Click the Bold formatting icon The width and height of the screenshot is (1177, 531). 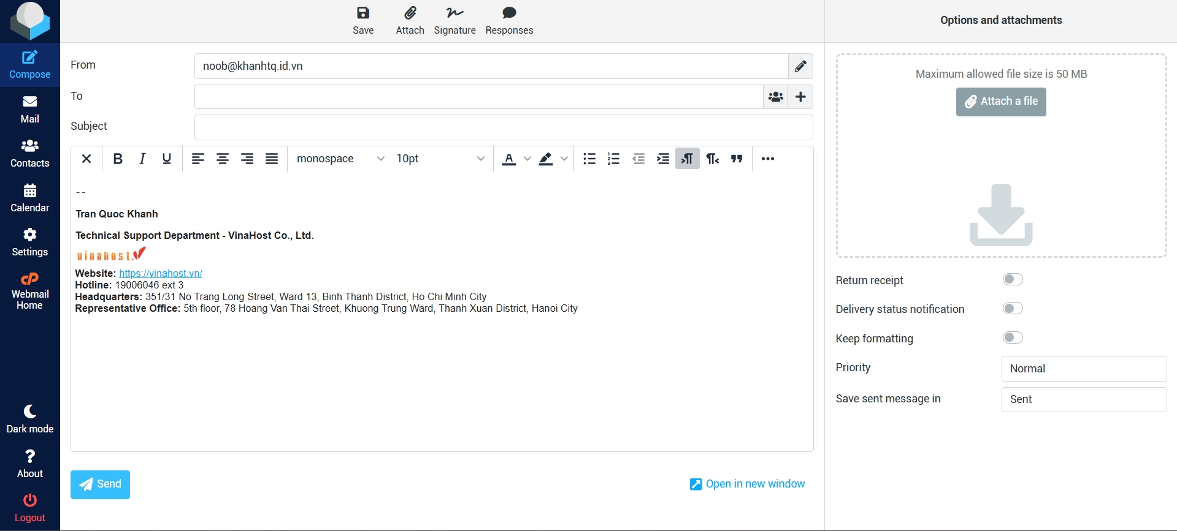(x=118, y=159)
